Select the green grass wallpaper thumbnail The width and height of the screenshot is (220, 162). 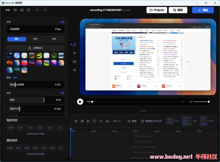(x=54, y=55)
